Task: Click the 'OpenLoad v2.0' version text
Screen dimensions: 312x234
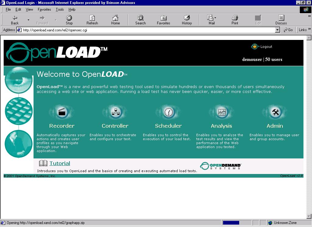Action: [291, 176]
